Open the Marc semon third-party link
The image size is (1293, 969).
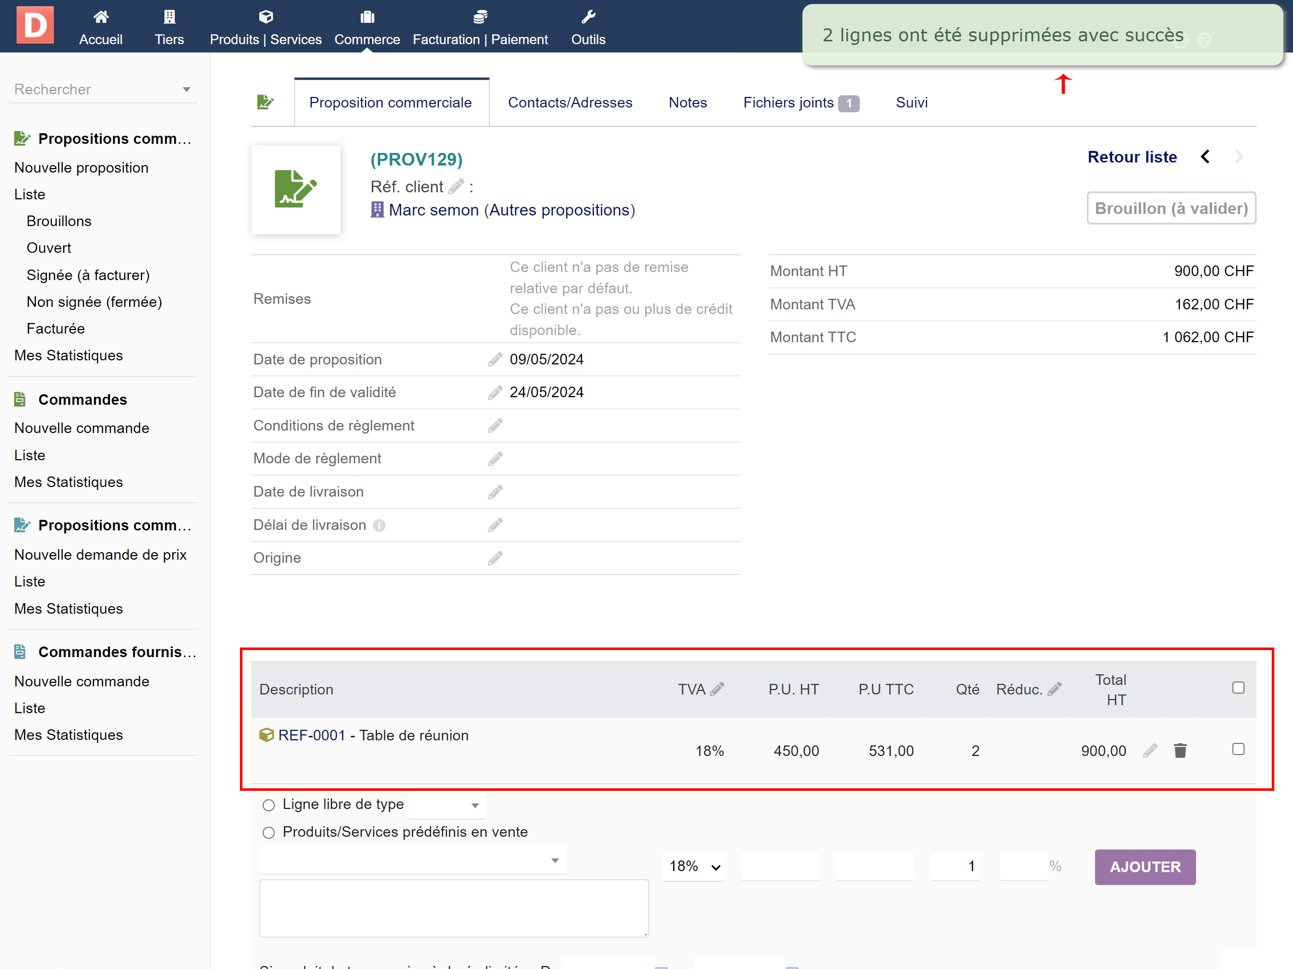point(433,209)
